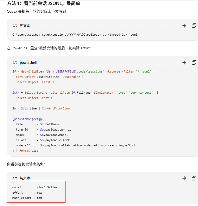
Task: Click the heading 方法 1：看当前会话 JSONL
Action: click(43, 3)
